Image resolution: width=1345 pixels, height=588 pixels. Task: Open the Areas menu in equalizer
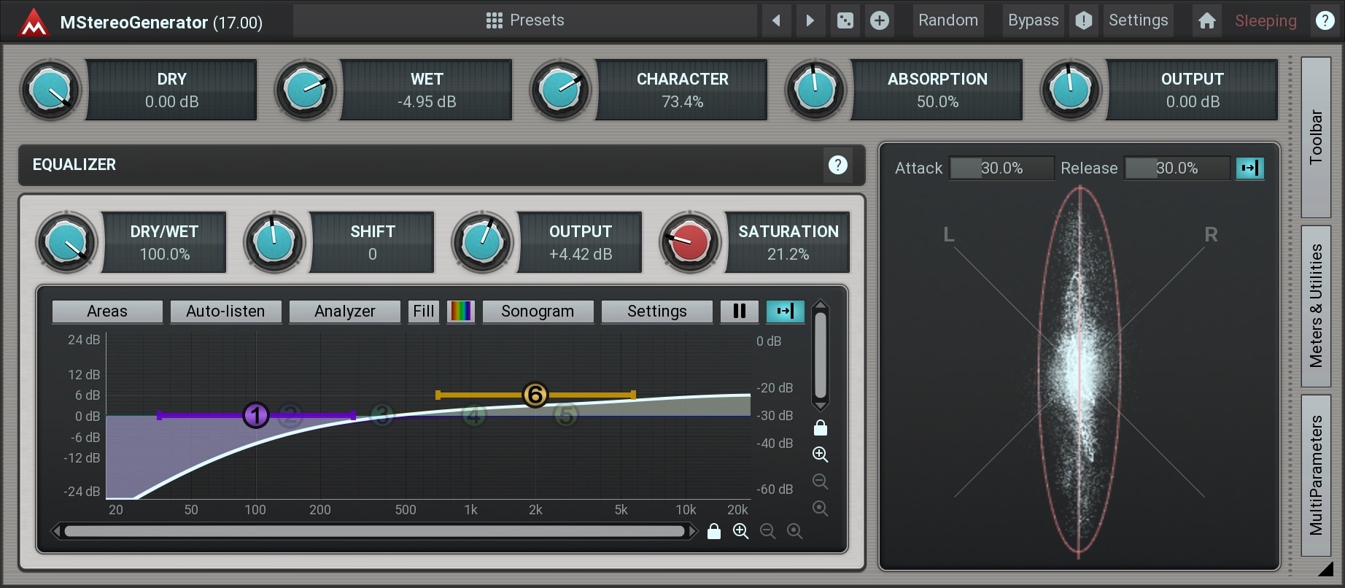coord(107,312)
